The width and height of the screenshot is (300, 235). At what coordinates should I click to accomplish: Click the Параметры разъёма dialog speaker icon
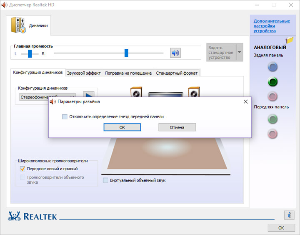coord(52,101)
